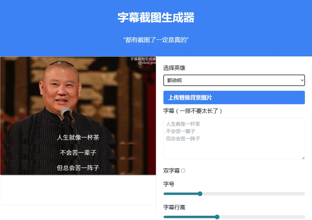Click the slogan 都有截图了一定是真的

156,40
